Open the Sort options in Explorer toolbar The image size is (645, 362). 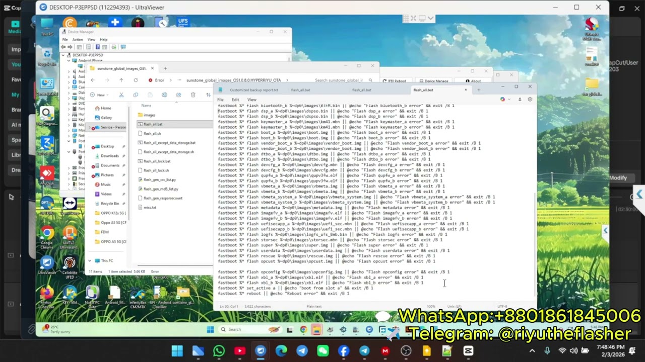point(209,95)
